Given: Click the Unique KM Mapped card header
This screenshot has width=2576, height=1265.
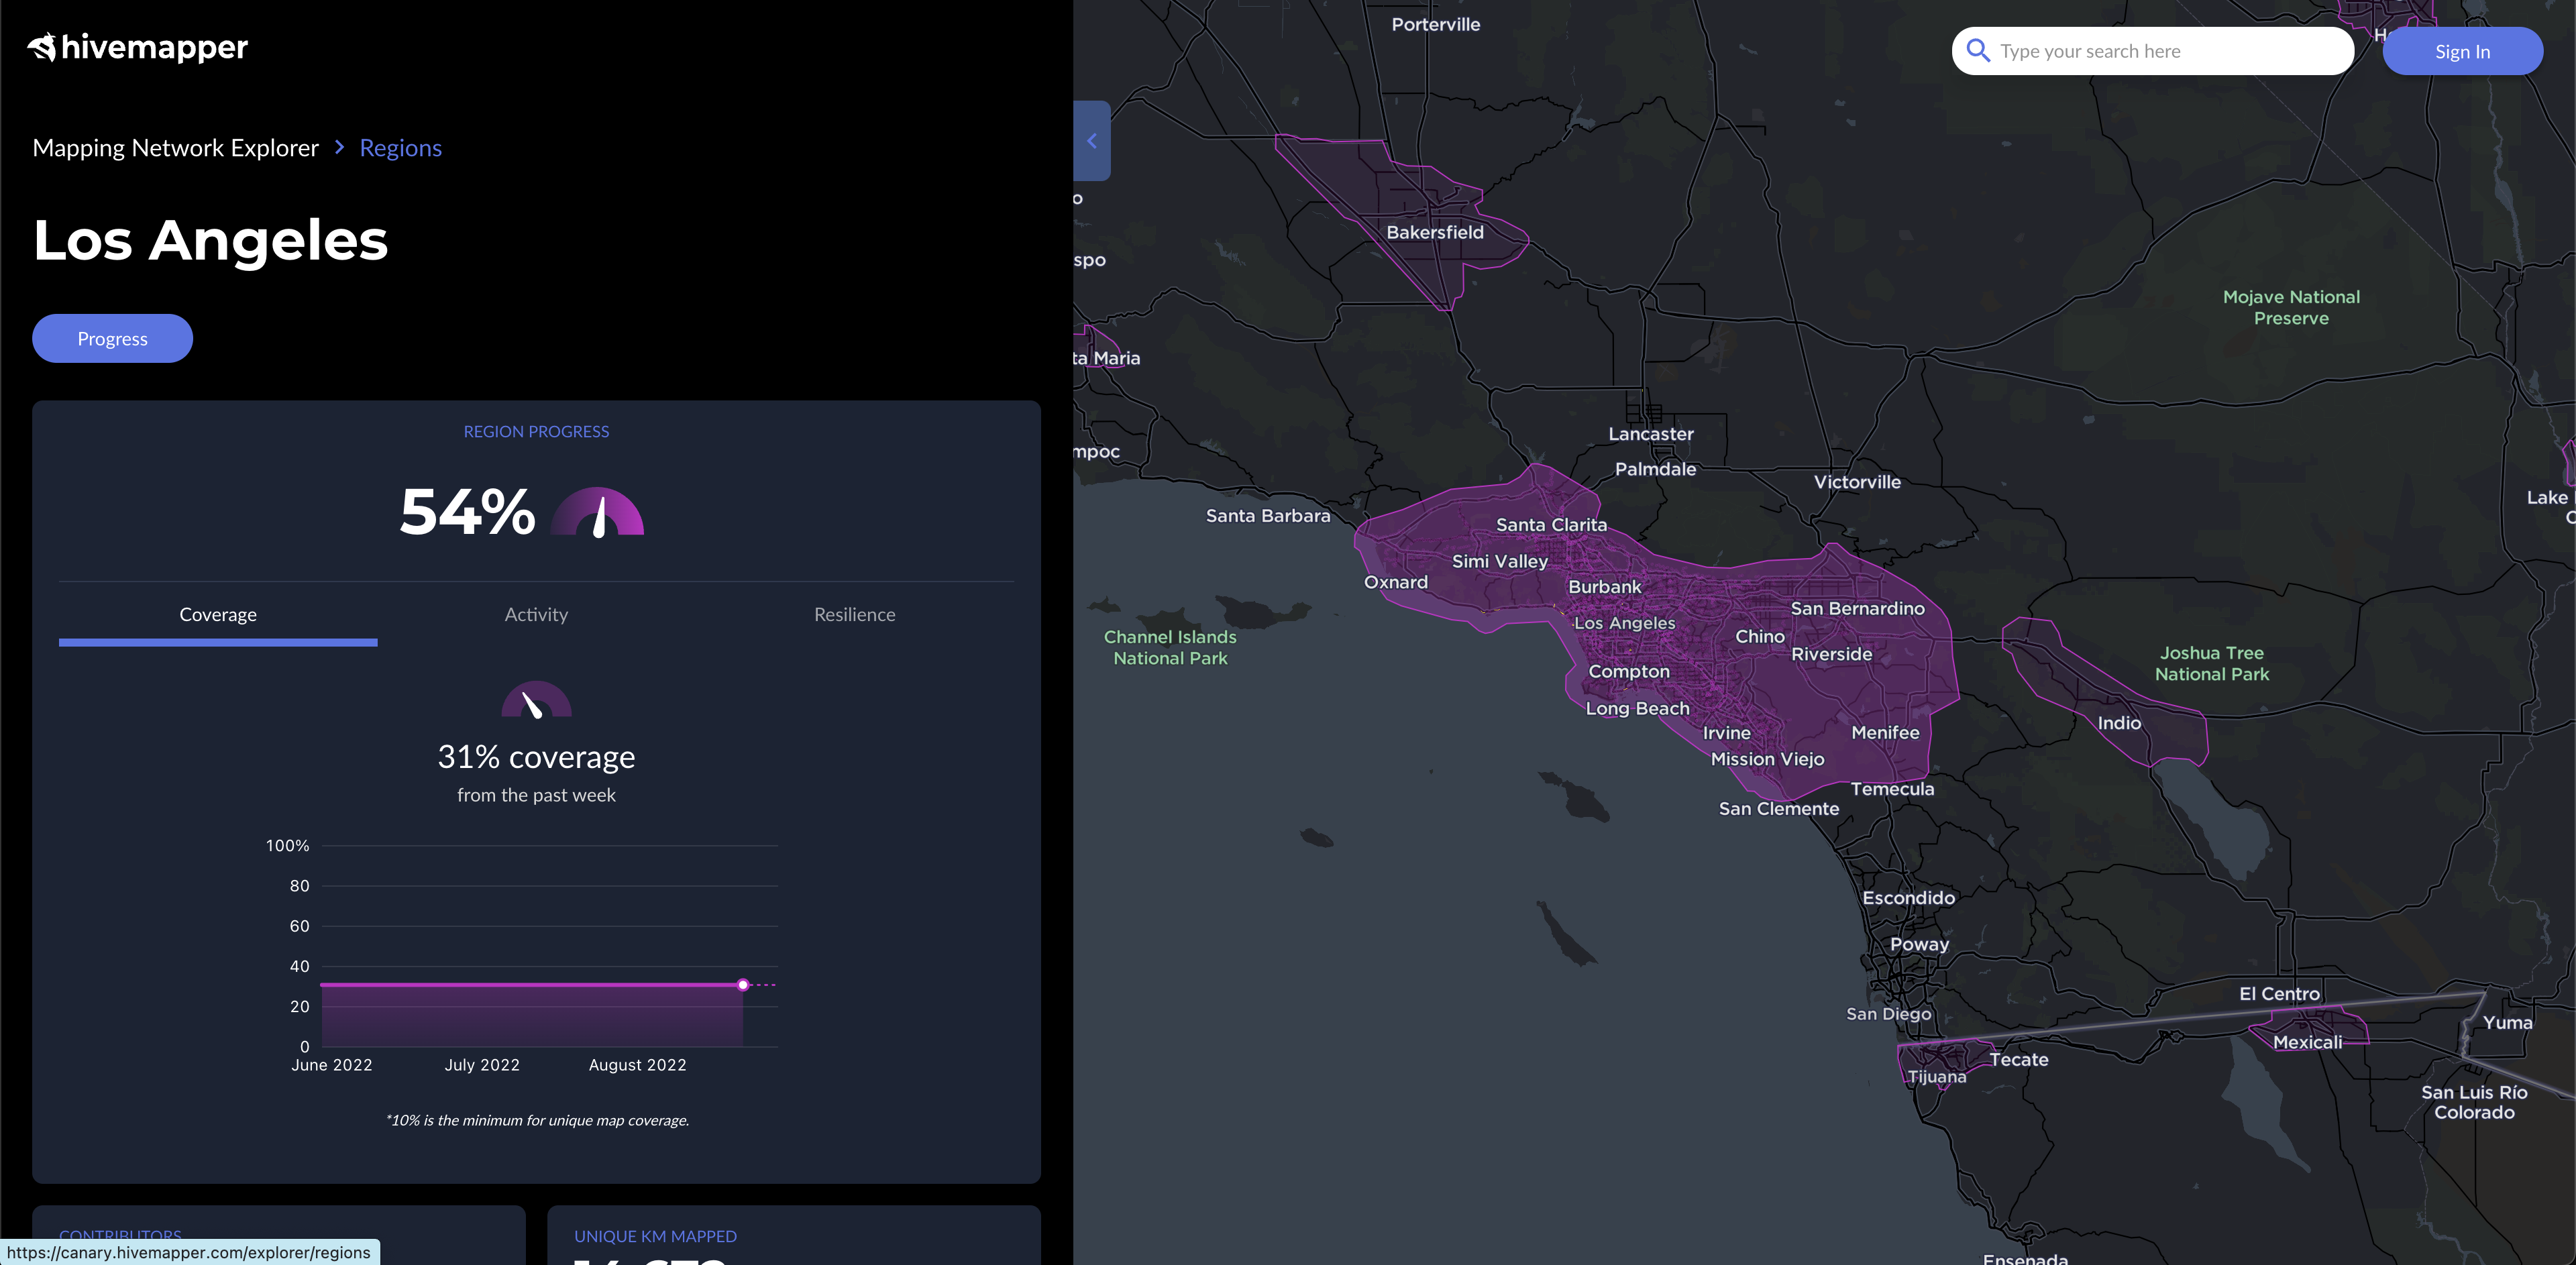Looking at the screenshot, I should click(x=655, y=1236).
